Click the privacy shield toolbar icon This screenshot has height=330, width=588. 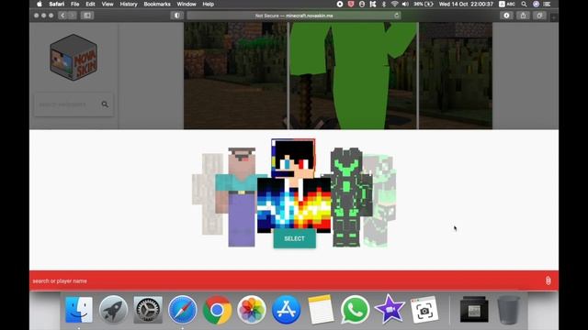(x=176, y=16)
